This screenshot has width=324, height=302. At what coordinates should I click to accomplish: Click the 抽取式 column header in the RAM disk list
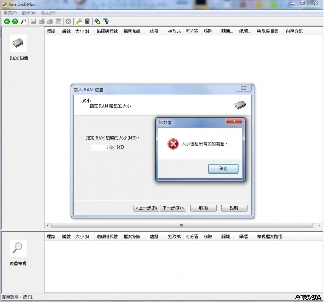click(x=174, y=31)
